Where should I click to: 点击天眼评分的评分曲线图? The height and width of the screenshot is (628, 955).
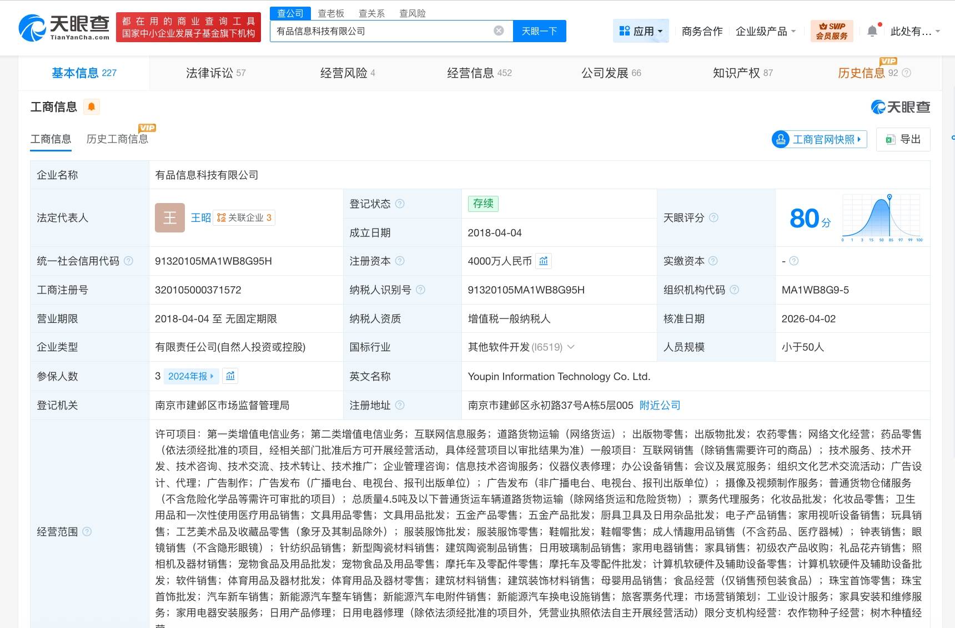pos(883,217)
